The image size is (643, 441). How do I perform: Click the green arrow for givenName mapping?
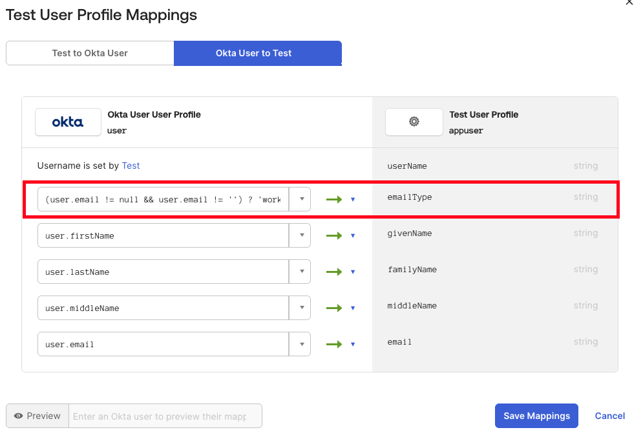click(334, 235)
